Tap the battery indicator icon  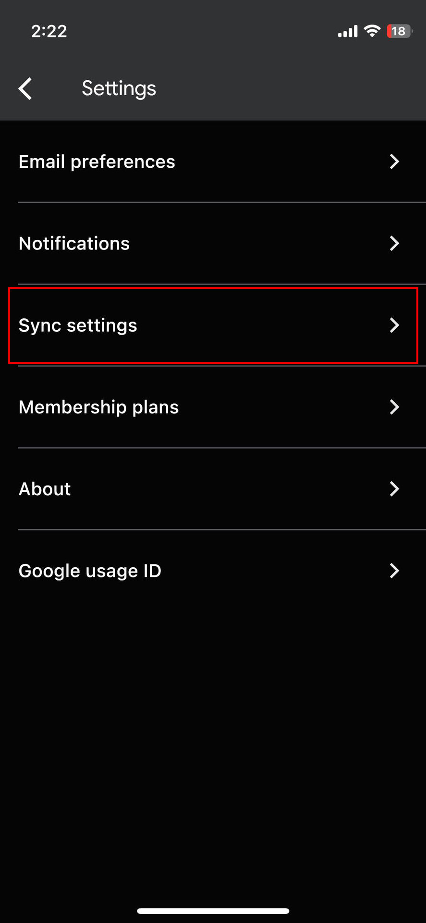[399, 31]
